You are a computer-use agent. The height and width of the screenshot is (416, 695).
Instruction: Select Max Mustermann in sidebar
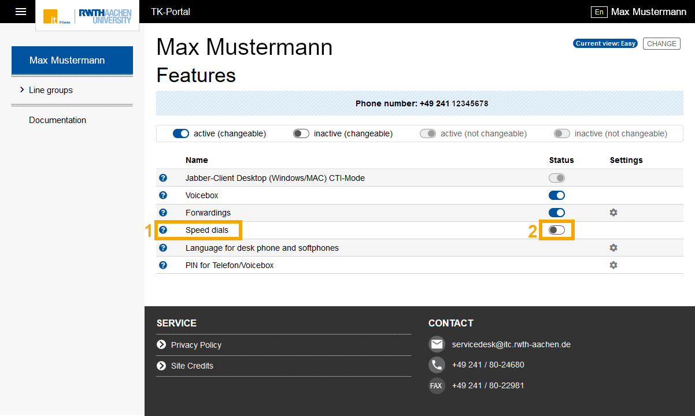[x=72, y=60]
